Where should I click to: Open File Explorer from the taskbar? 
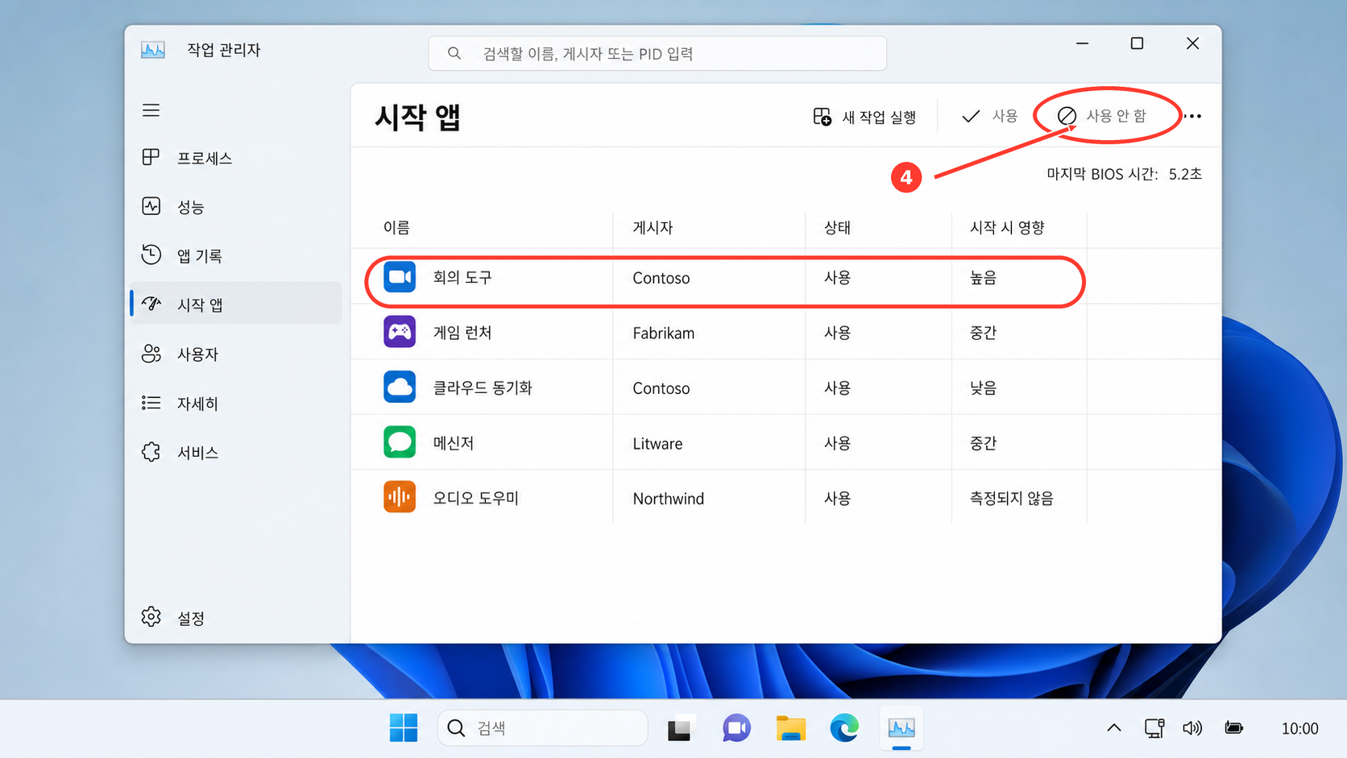coord(790,728)
